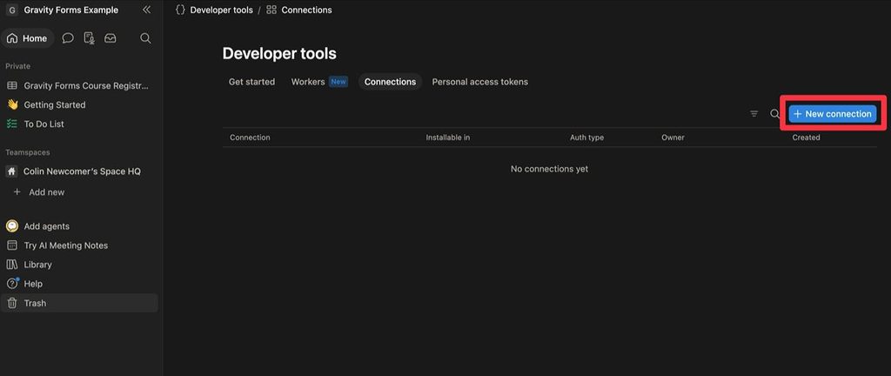Click the curly braces breadcrumb icon
The height and width of the screenshot is (376, 891).
(180, 10)
